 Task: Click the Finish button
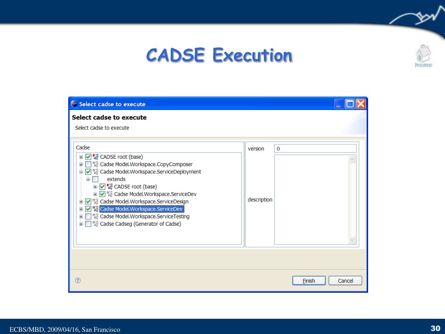pos(309,281)
